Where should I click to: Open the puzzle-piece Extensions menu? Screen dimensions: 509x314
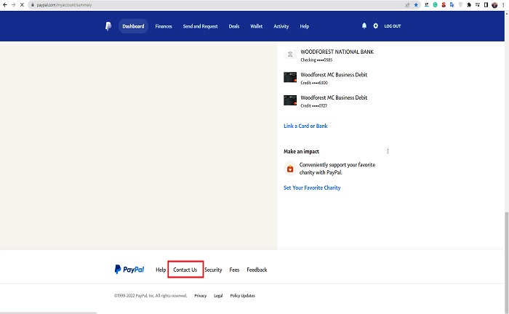pyautogui.click(x=469, y=5)
